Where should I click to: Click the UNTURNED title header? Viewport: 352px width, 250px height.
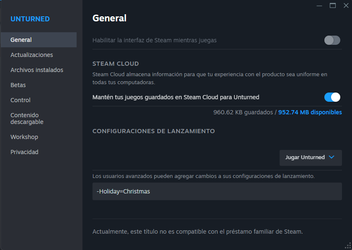point(30,19)
